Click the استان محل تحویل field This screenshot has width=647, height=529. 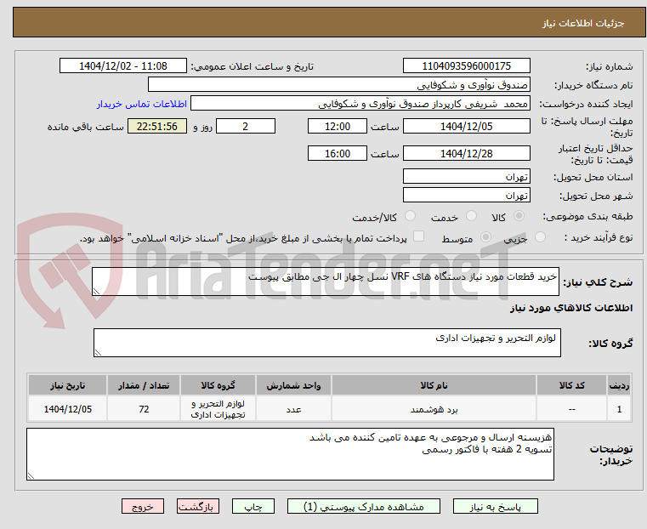click(466, 177)
